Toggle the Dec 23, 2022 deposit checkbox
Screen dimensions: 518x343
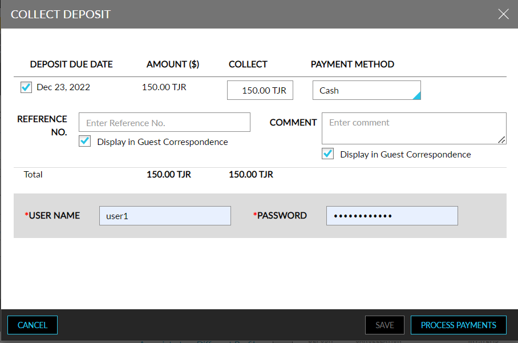[x=26, y=87]
